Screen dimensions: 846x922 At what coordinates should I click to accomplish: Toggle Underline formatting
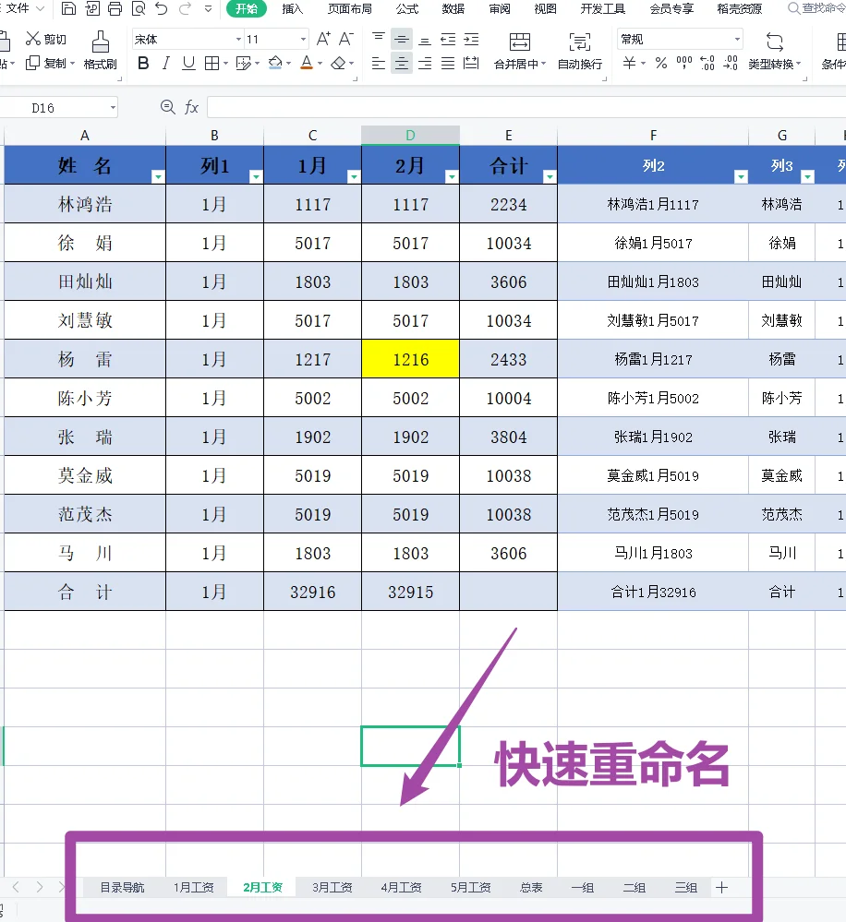coord(188,63)
